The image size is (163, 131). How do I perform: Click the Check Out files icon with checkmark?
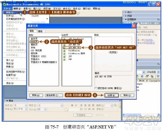point(147,76)
